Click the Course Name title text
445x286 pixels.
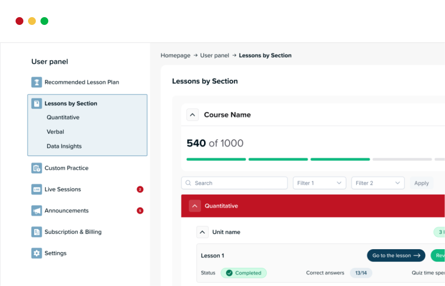click(227, 115)
